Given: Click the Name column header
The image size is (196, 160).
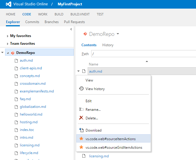Looking at the screenshot, I should click(94, 64).
